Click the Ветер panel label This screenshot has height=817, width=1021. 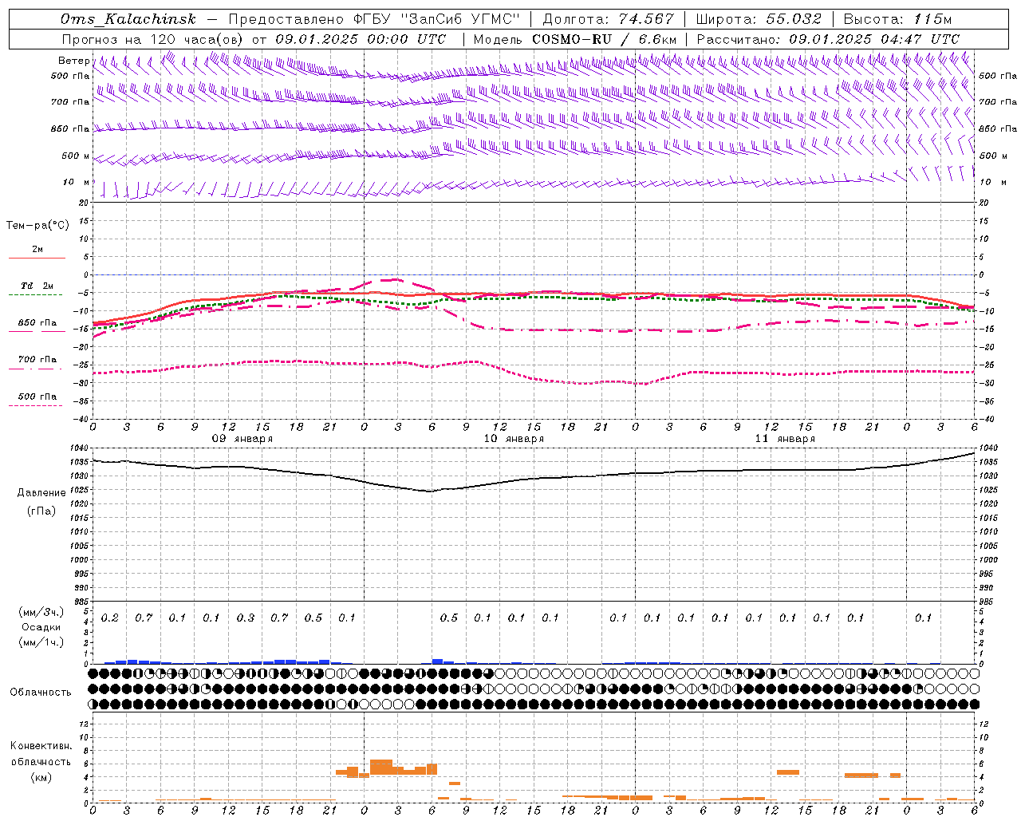pyautogui.click(x=73, y=61)
